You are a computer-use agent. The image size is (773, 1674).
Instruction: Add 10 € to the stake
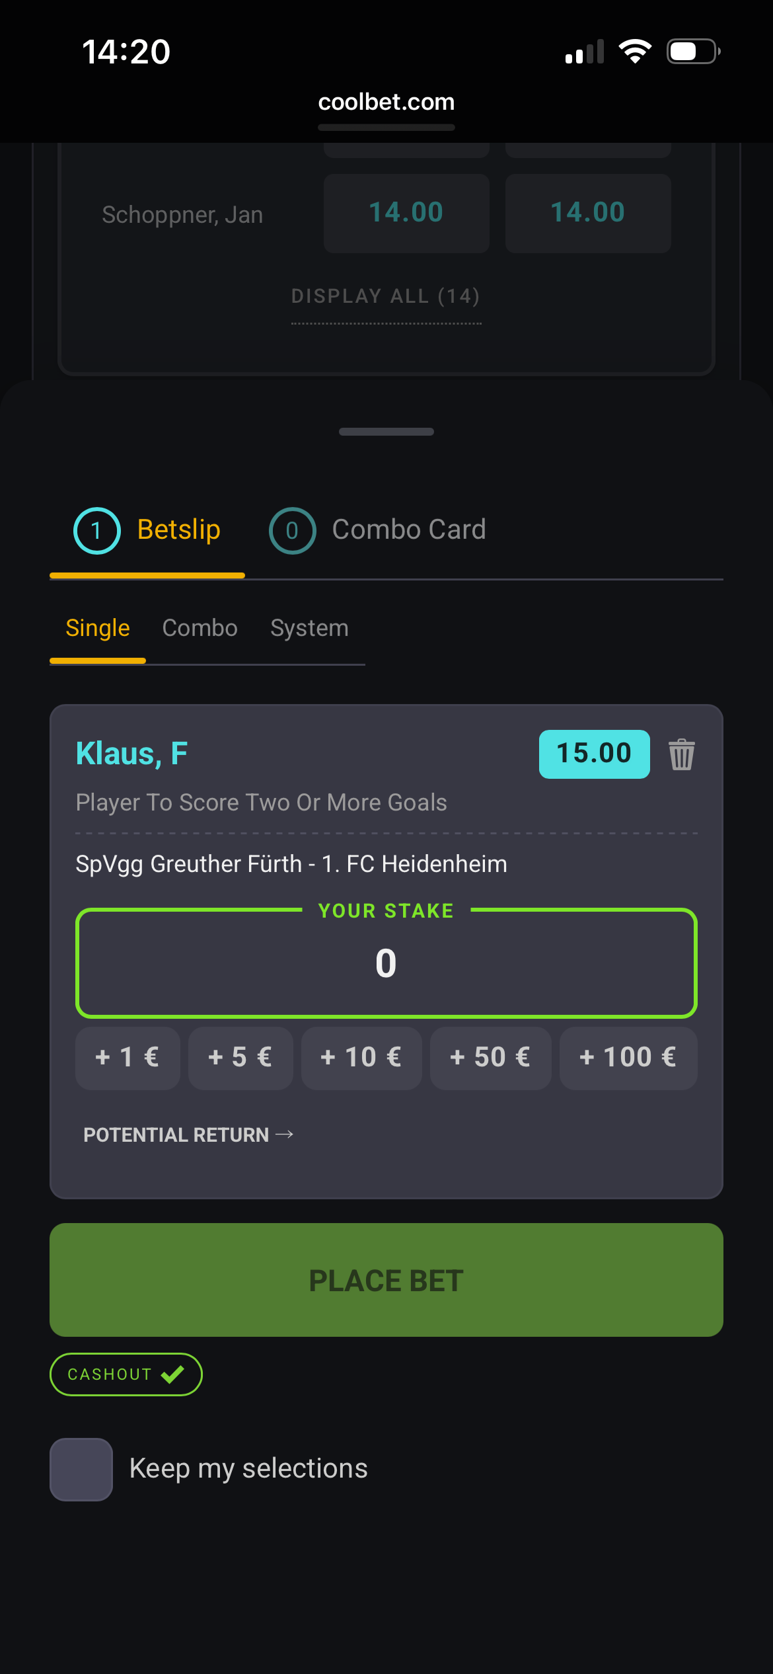point(361,1057)
